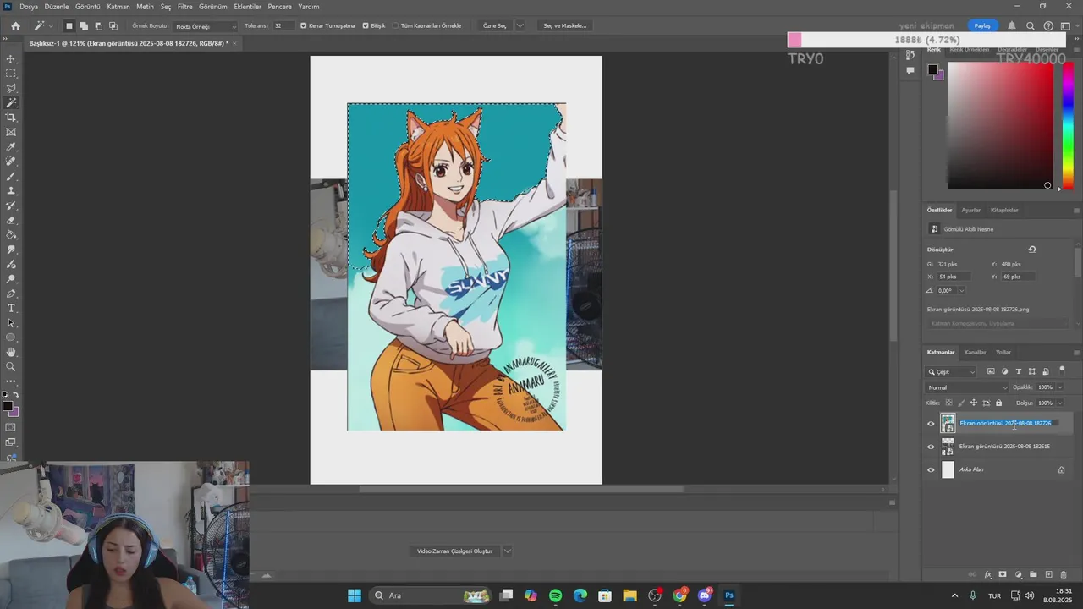
Task: Hide the Arka Plan layer
Action: 931,469
